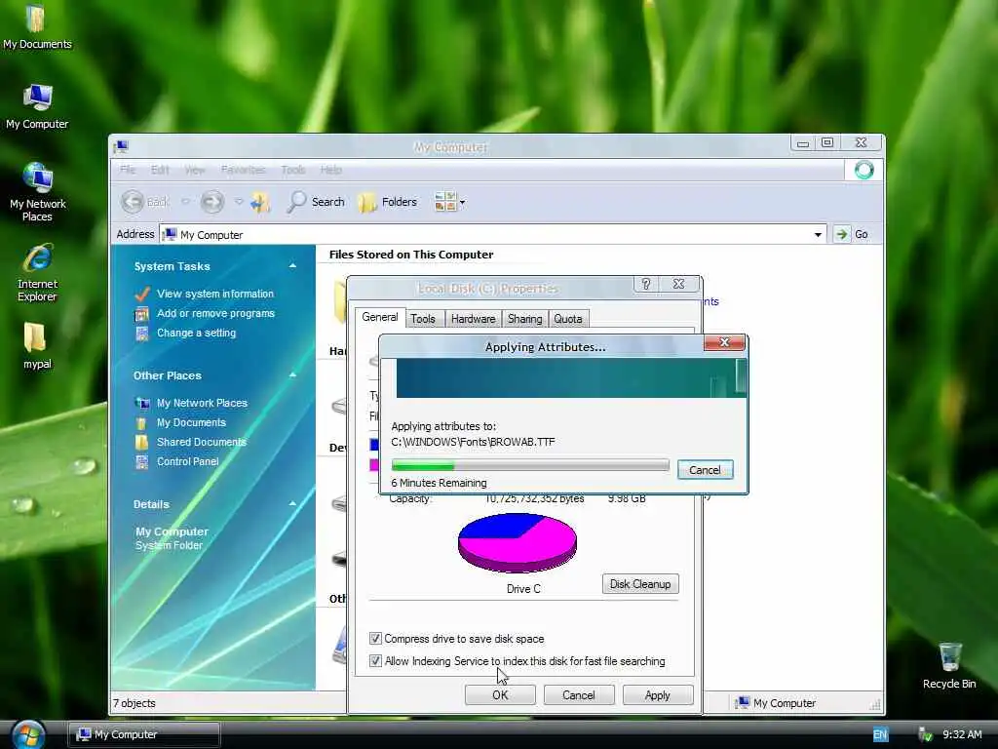Image resolution: width=998 pixels, height=749 pixels.
Task: Click Cancel in the Properties dialog
Action: (579, 694)
